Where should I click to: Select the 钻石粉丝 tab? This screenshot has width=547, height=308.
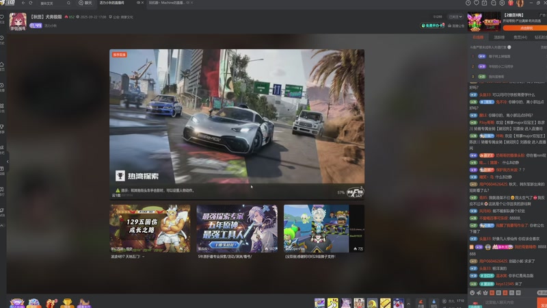541,38
